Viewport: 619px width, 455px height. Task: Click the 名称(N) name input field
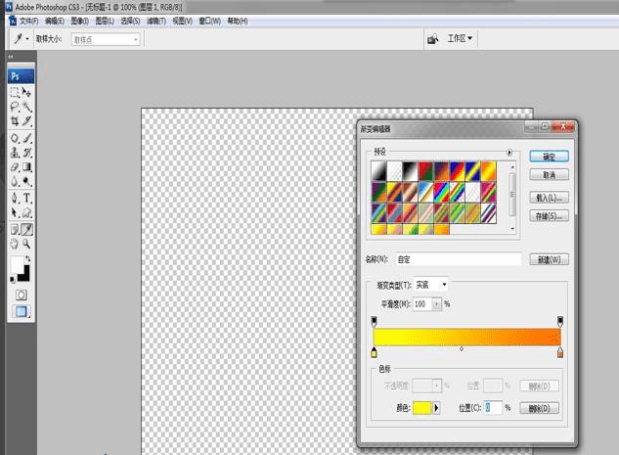coord(458,259)
